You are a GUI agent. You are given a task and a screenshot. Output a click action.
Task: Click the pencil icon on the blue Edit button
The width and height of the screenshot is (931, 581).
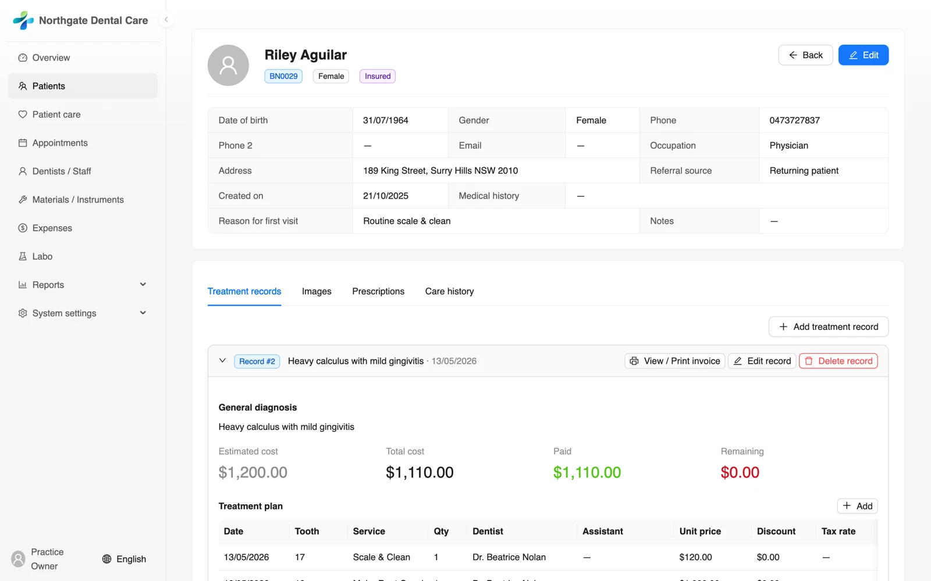(854, 55)
